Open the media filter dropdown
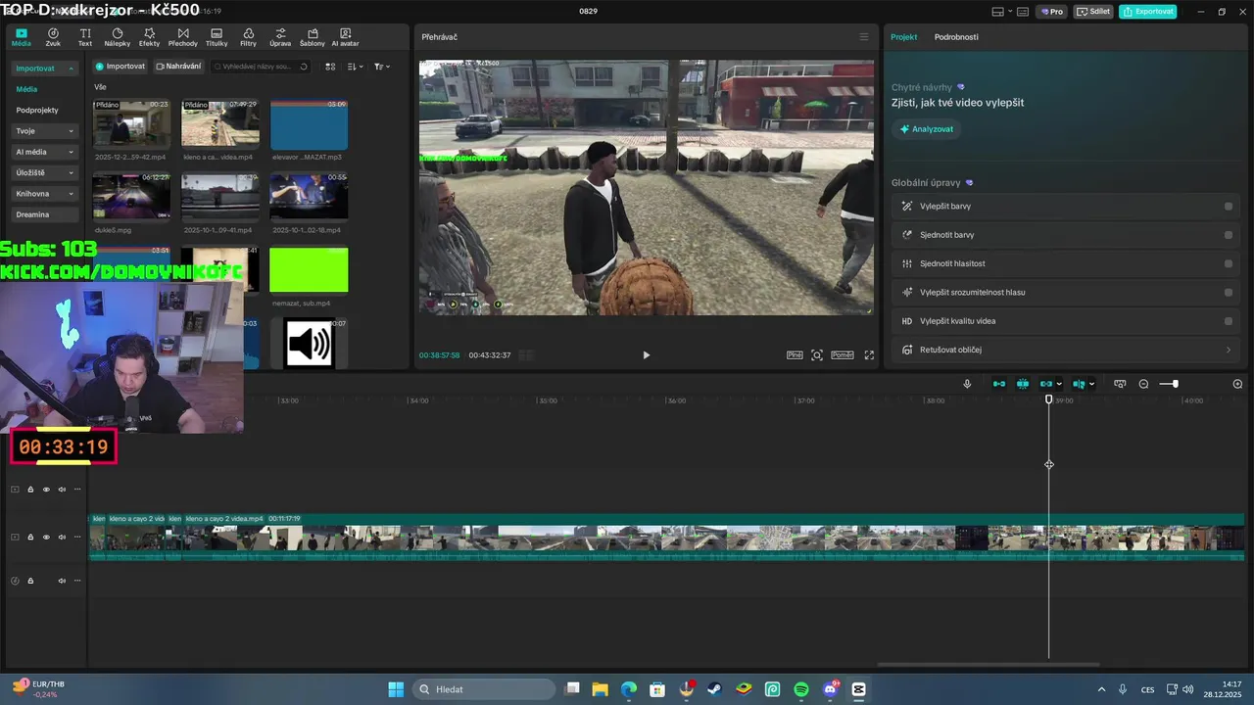 381,67
